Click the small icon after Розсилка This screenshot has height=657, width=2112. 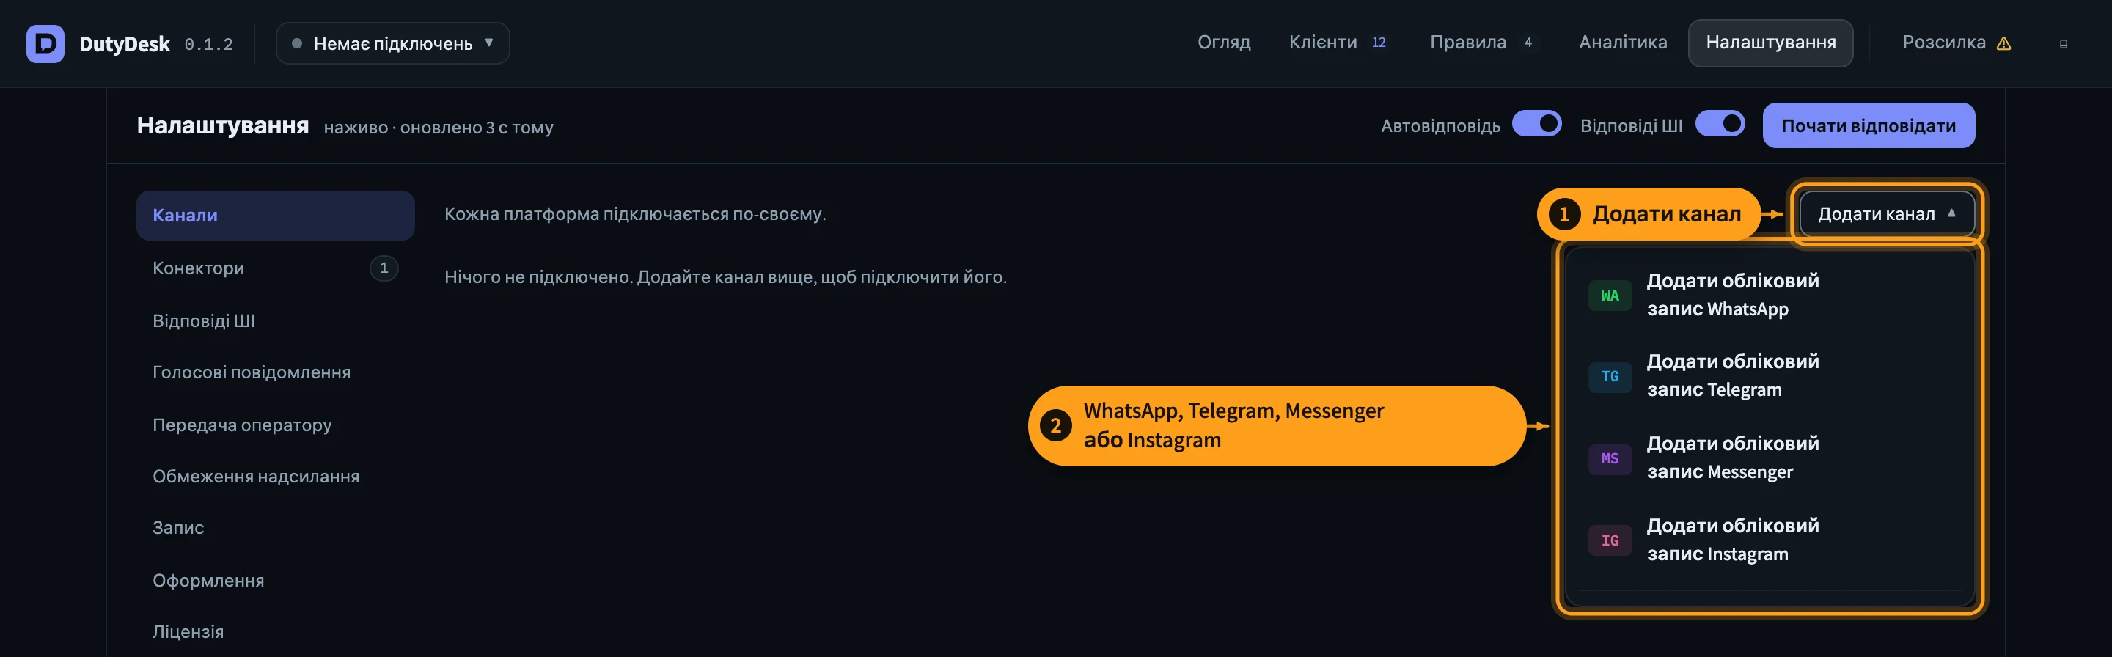click(x=2064, y=43)
